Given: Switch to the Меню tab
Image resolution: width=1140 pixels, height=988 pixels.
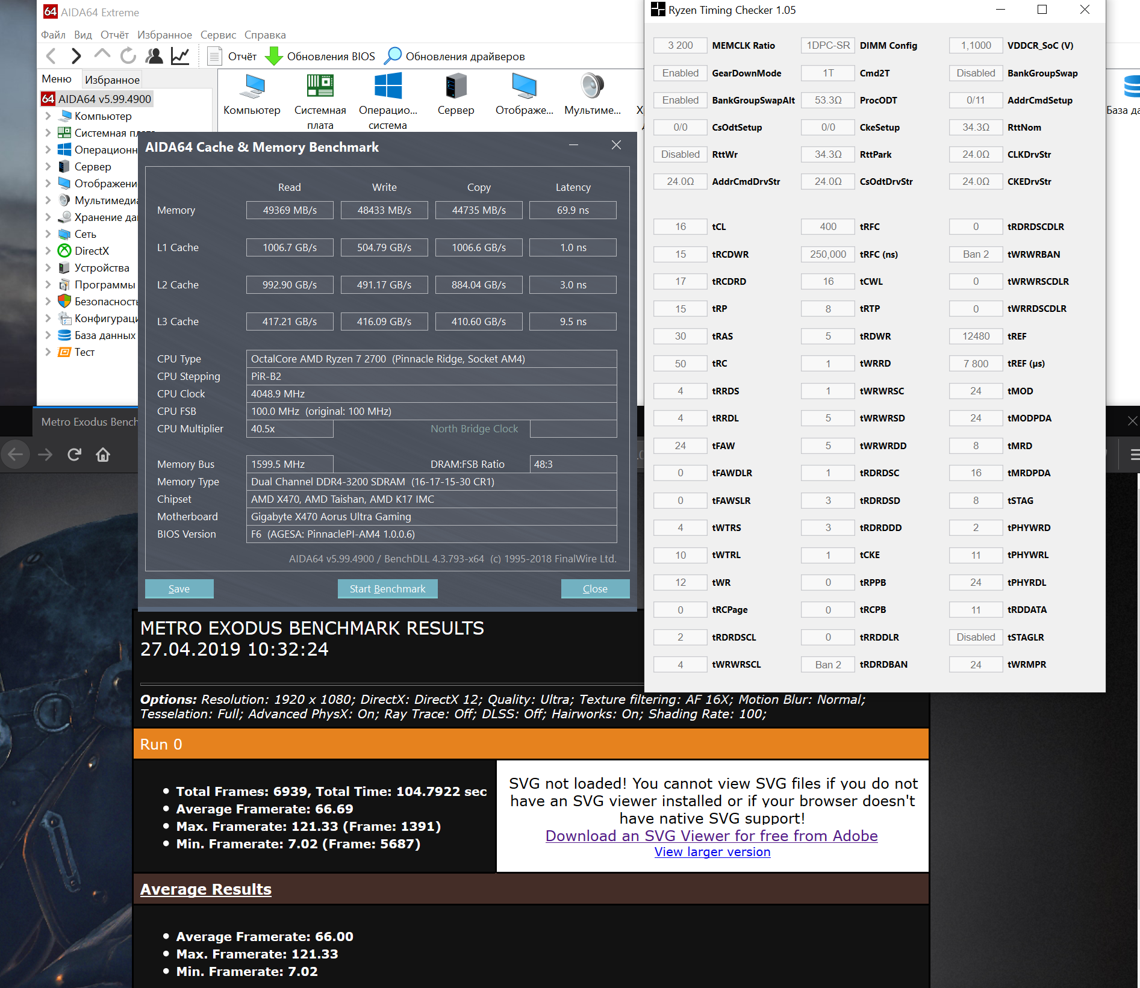Looking at the screenshot, I should (57, 79).
